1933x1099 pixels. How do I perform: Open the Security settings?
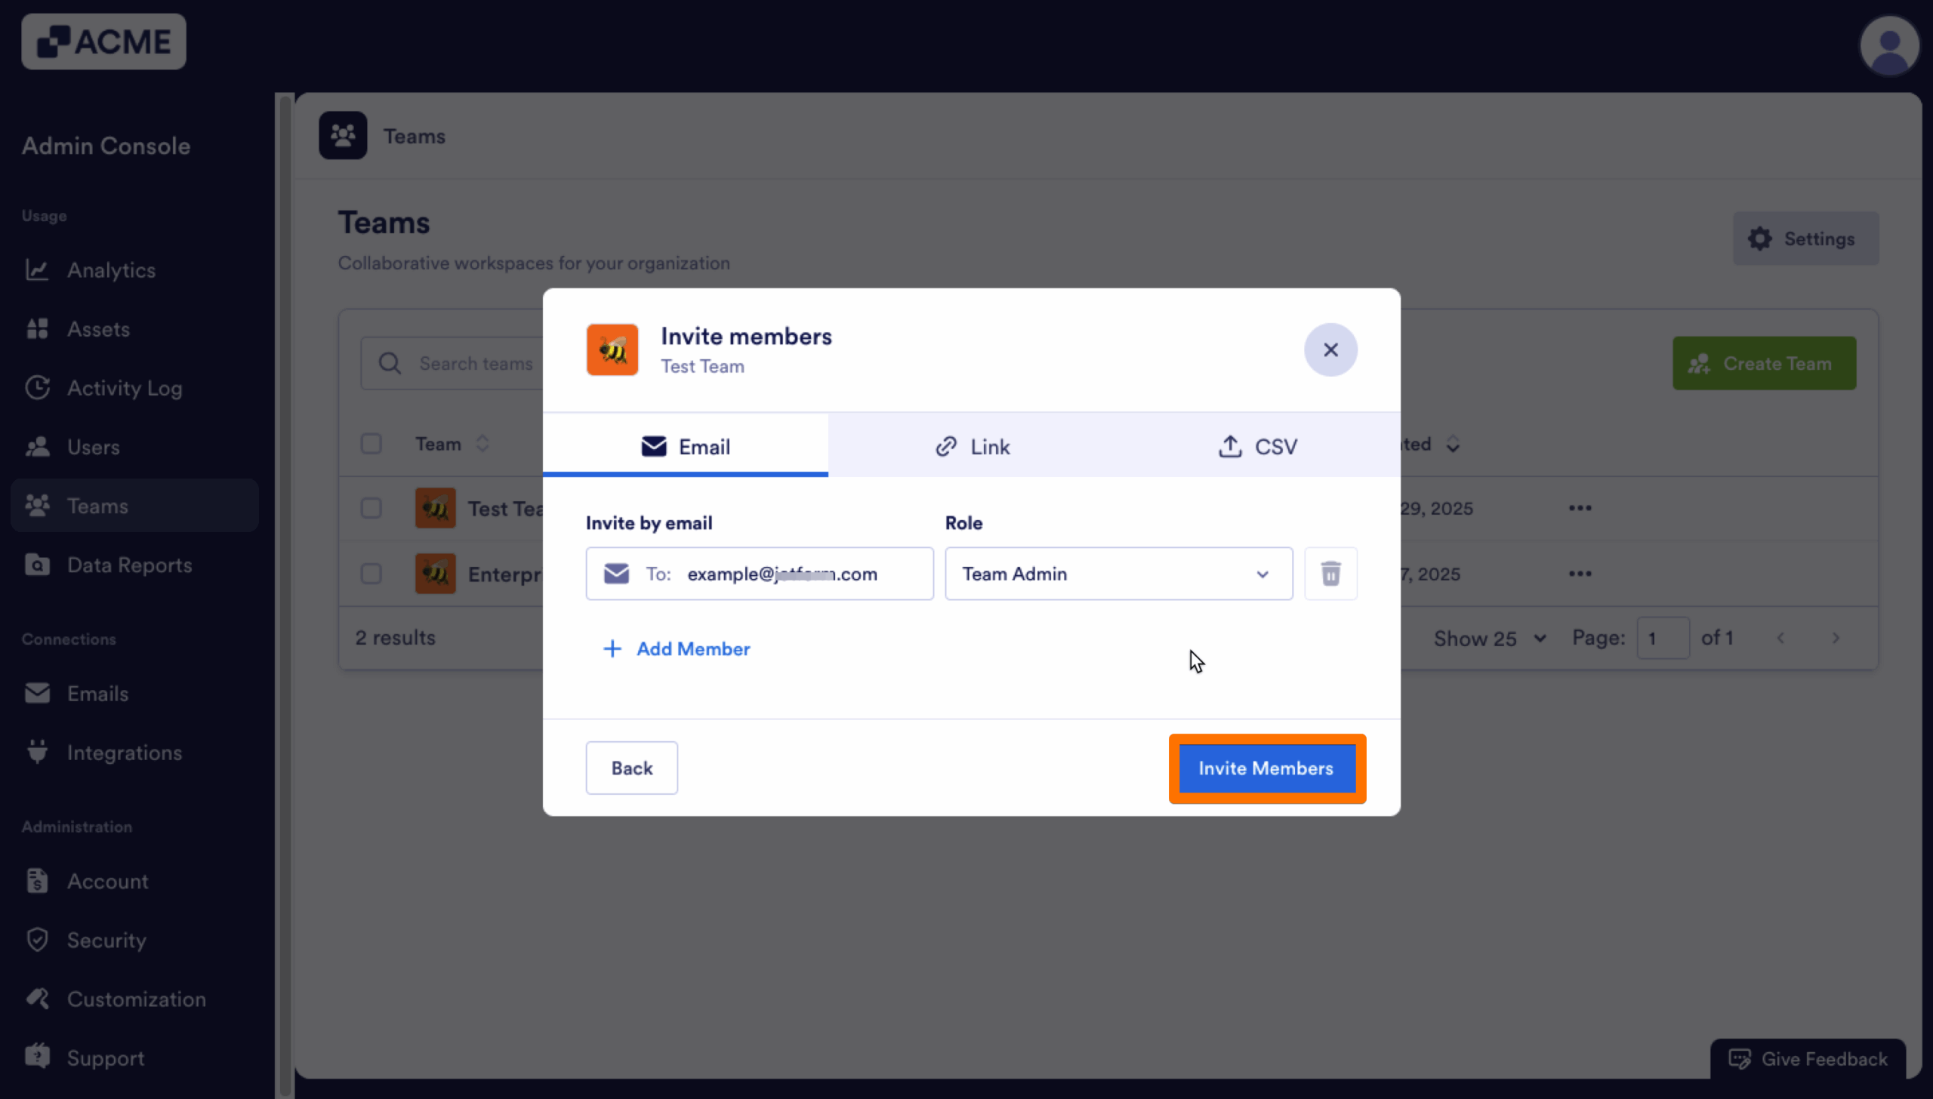click(106, 940)
